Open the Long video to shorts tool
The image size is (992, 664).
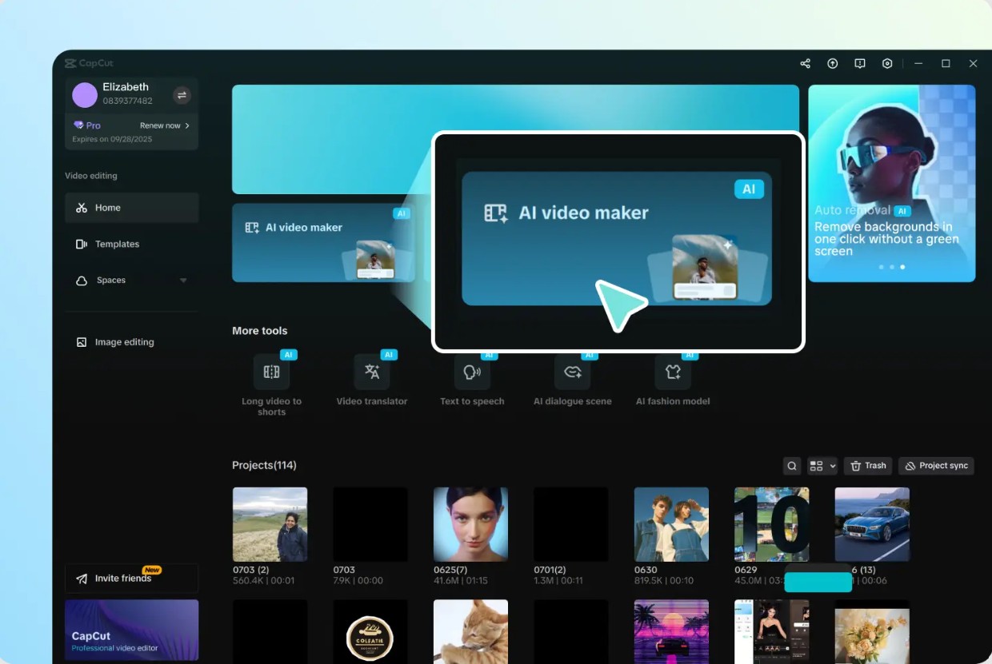(271, 372)
